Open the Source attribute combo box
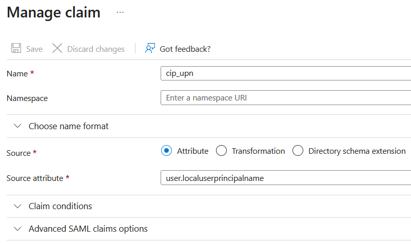The width and height of the screenshot is (411, 244). pyautogui.click(x=285, y=178)
